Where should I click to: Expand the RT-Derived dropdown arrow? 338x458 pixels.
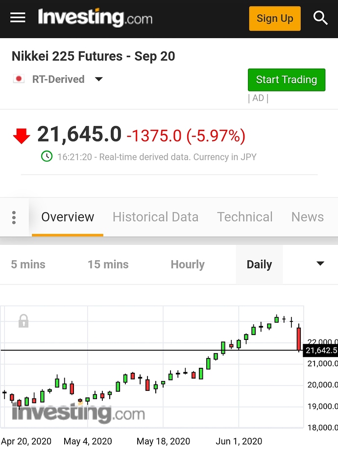(99, 79)
